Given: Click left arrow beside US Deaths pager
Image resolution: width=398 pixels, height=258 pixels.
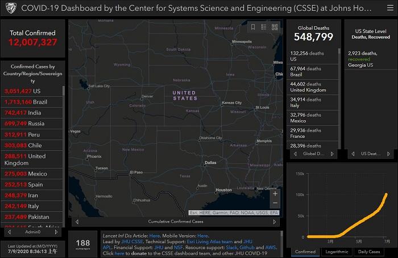Looking at the screenshot, I should [354, 153].
